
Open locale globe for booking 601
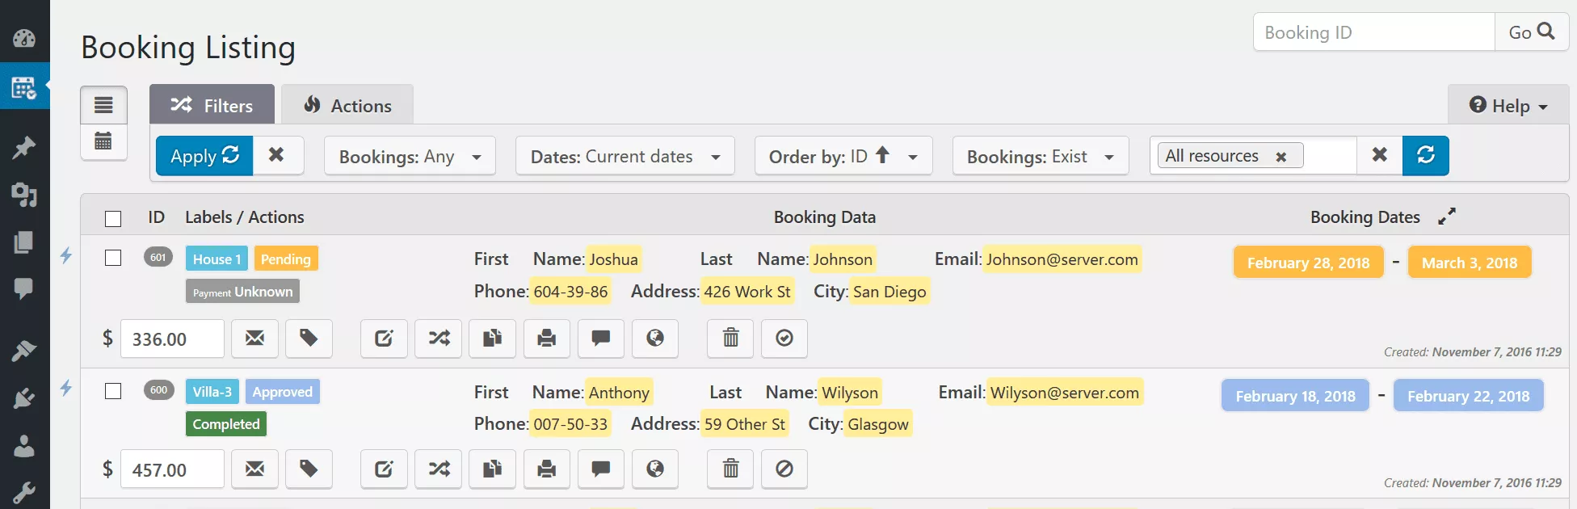[x=655, y=338]
